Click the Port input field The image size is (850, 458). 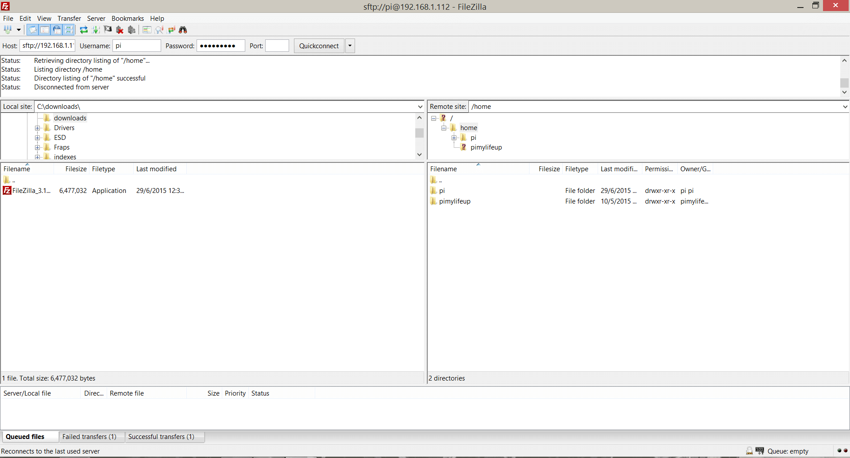click(277, 46)
